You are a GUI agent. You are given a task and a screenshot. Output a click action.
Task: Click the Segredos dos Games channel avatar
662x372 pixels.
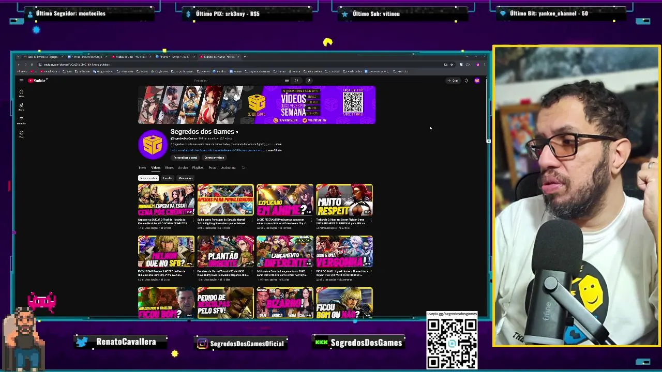pyautogui.click(x=153, y=145)
